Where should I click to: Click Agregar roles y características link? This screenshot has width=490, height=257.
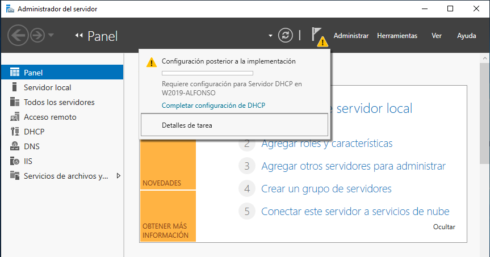click(327, 144)
